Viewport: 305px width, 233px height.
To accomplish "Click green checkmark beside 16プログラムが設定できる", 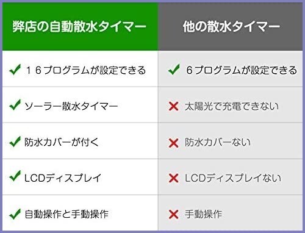I will pos(15,70).
